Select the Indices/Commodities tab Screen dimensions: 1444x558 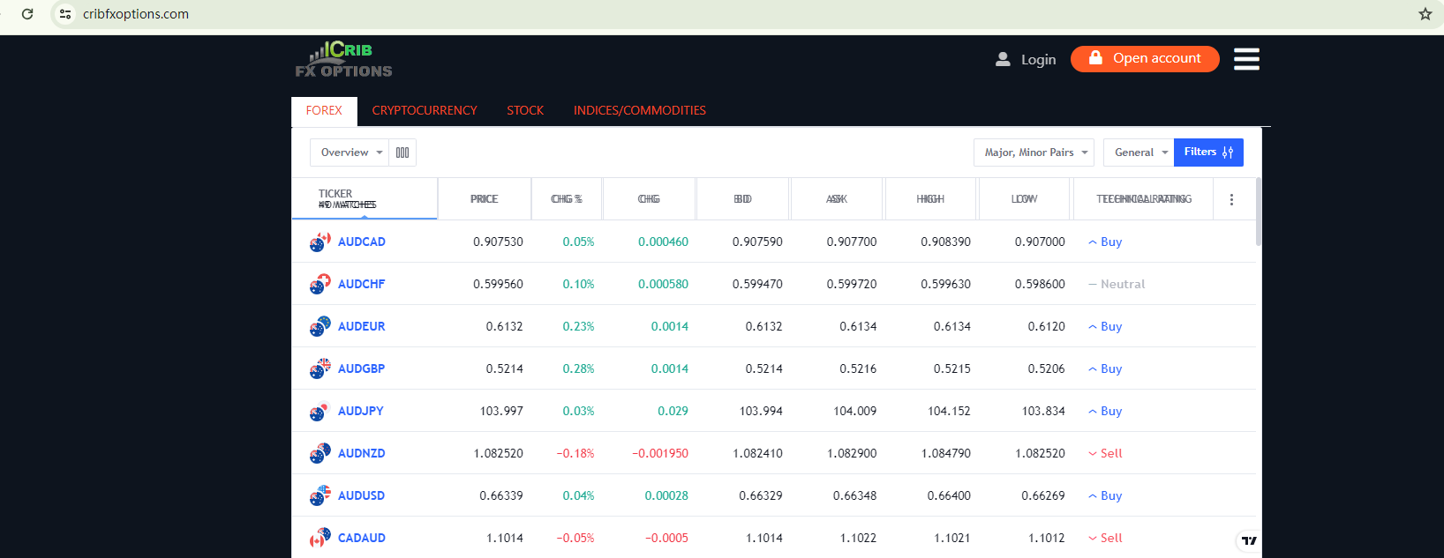click(x=639, y=111)
